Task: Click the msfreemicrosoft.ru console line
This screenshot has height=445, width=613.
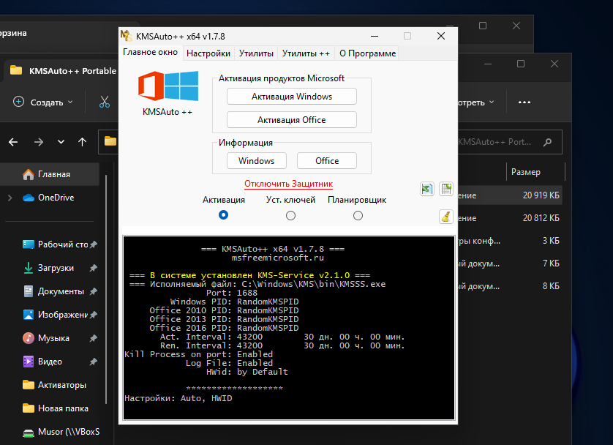Action: click(x=277, y=258)
